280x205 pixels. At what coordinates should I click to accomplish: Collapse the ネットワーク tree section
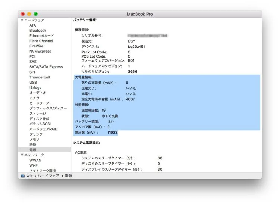point(22,155)
